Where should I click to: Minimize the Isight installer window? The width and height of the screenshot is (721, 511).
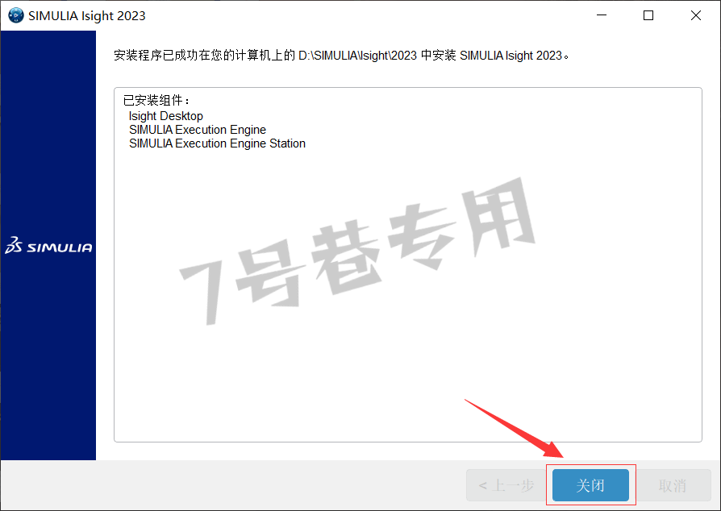(602, 15)
